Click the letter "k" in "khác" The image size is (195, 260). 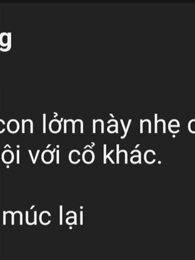[x=109, y=154]
